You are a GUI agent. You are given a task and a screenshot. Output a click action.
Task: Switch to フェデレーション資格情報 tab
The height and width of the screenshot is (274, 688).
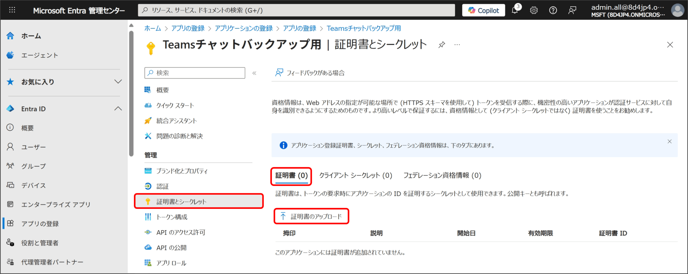point(442,176)
